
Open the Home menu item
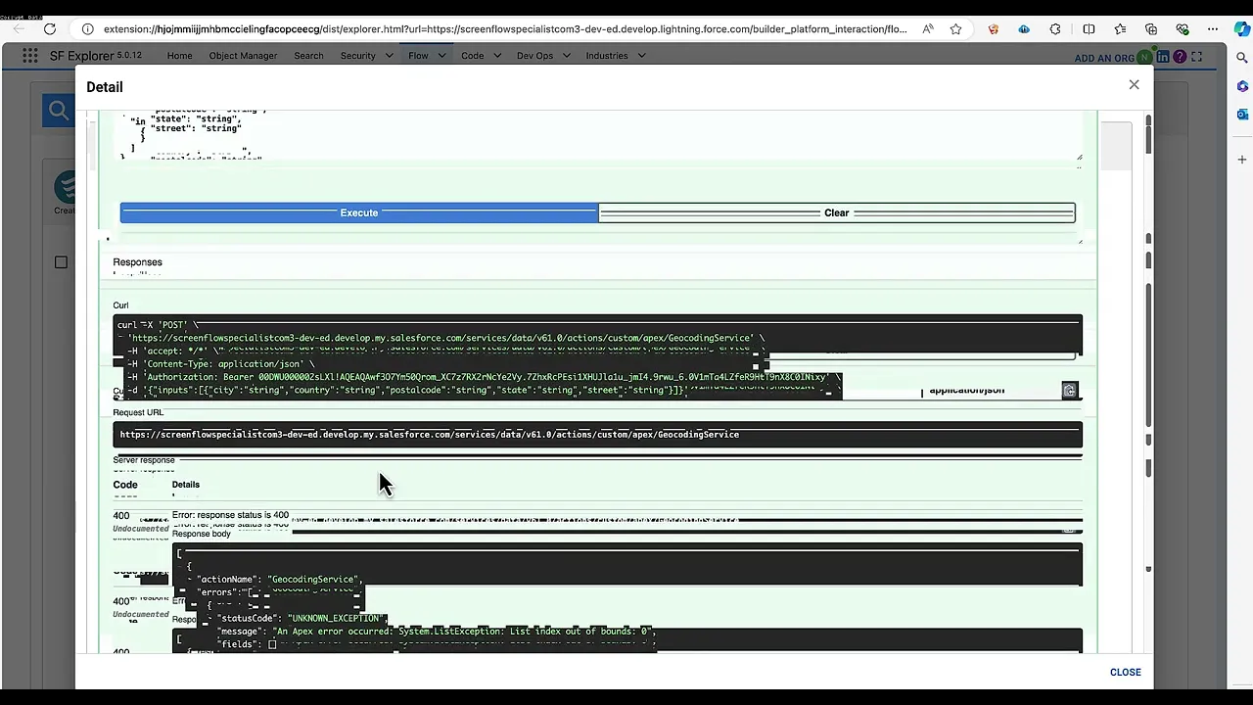tap(179, 56)
